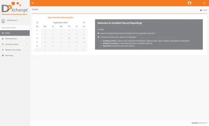Toggle the sidebar with the hamburger icon
209x126 pixels.
[32, 3]
